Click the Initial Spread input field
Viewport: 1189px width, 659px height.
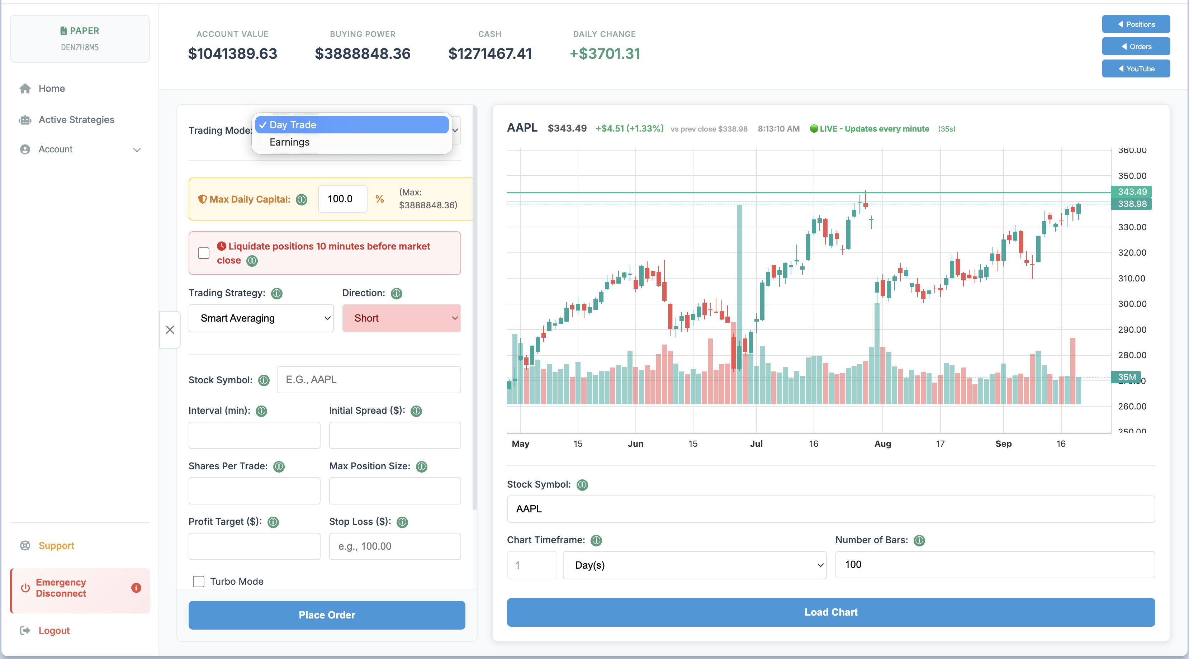pos(395,435)
